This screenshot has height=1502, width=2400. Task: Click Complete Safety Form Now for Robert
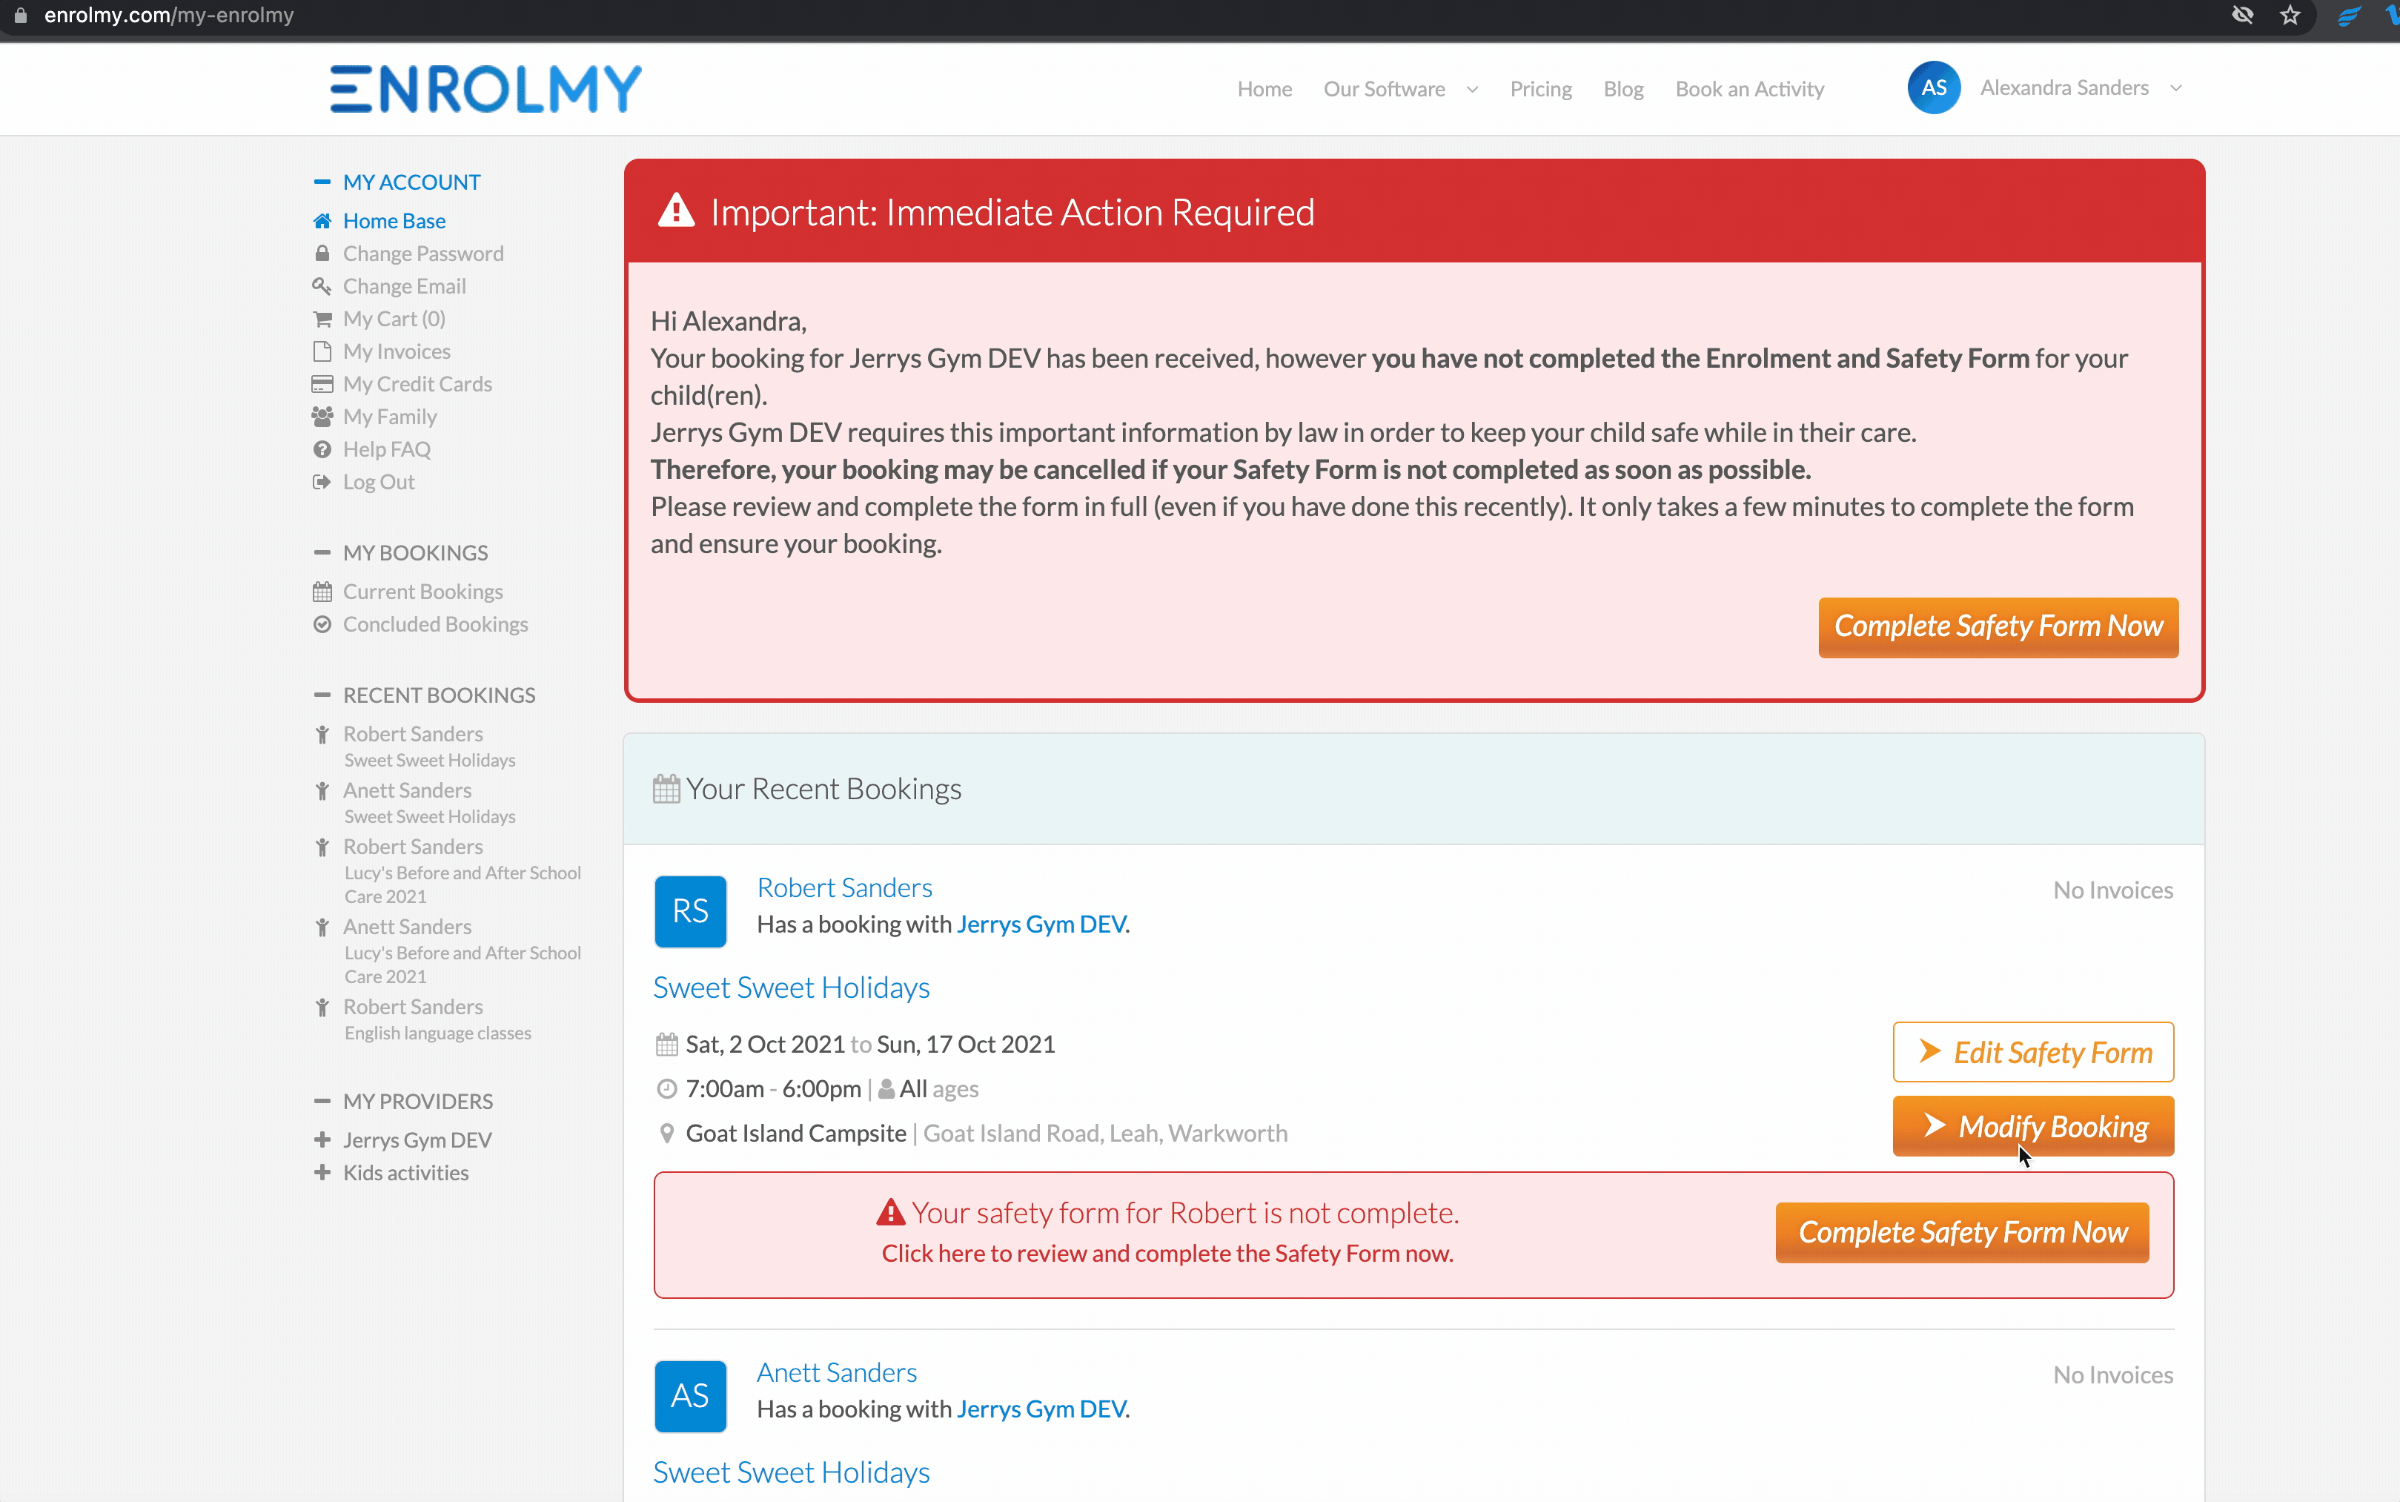tap(1962, 1233)
